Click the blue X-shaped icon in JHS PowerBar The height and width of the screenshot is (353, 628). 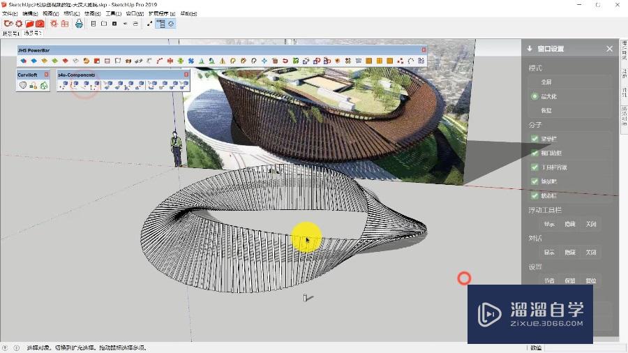[x=191, y=61]
